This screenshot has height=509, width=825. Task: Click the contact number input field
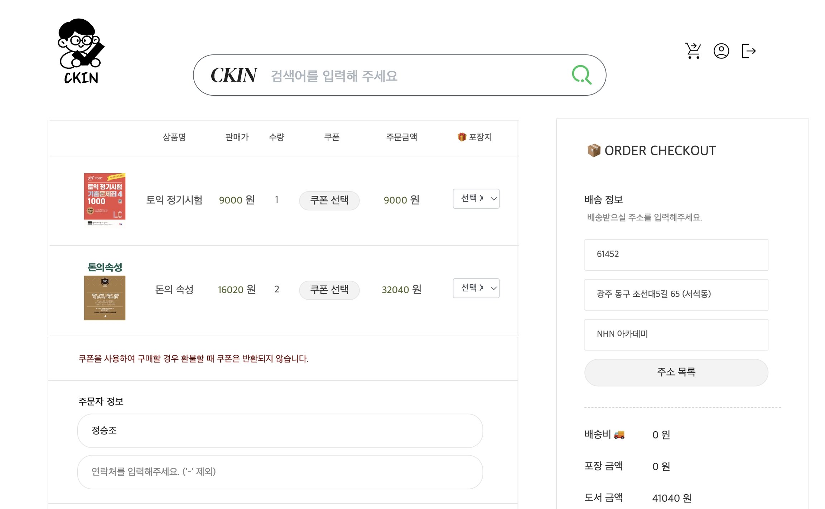(280, 472)
